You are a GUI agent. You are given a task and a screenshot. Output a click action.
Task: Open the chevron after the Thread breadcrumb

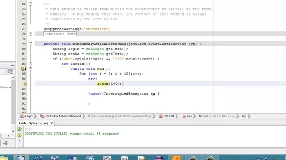[x=177, y=116]
